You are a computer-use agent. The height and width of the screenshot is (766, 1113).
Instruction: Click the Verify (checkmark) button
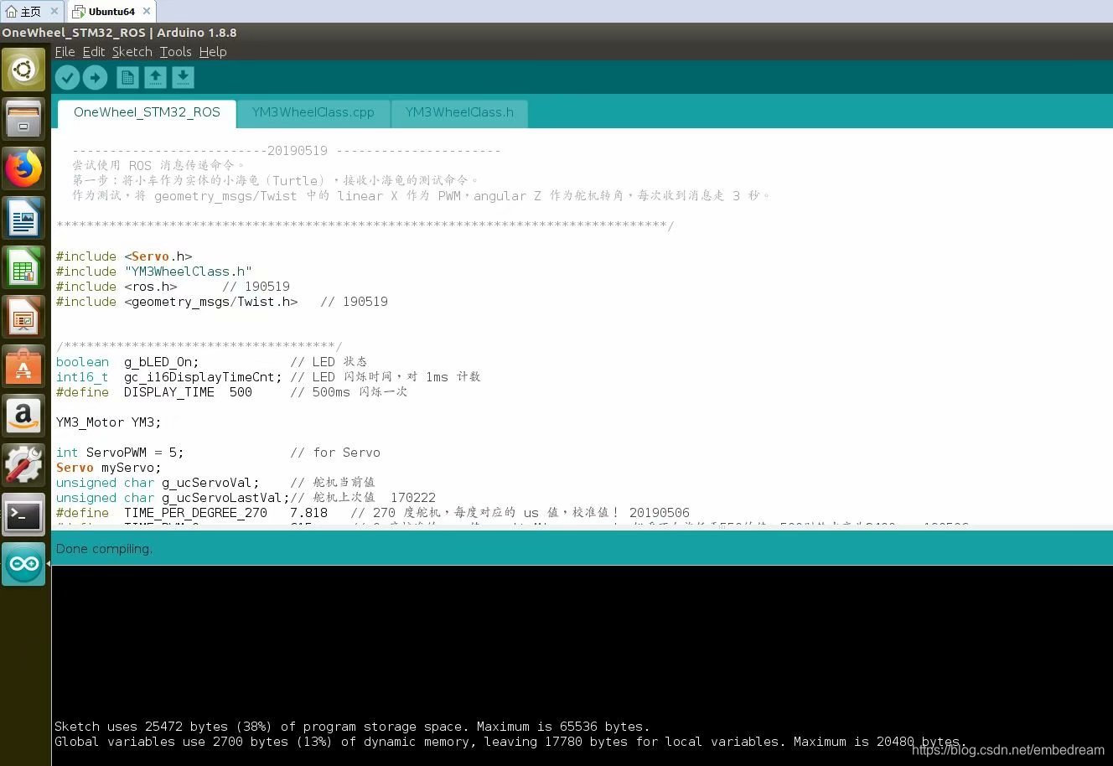(67, 78)
